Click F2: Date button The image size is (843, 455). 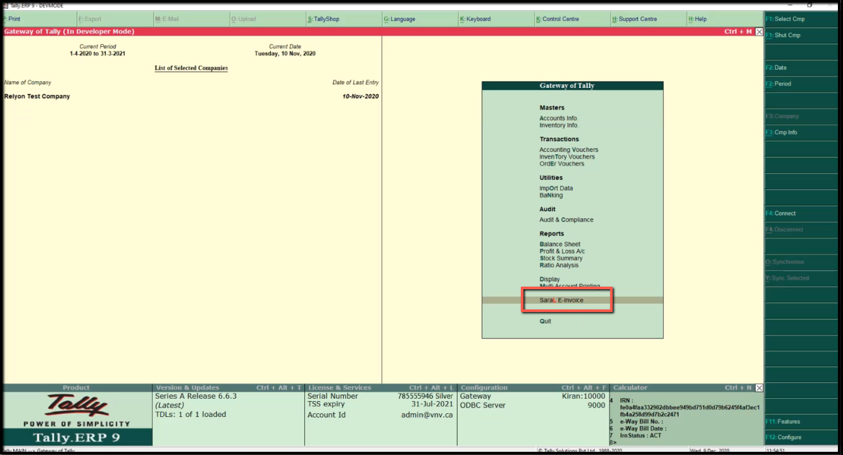[x=802, y=68]
